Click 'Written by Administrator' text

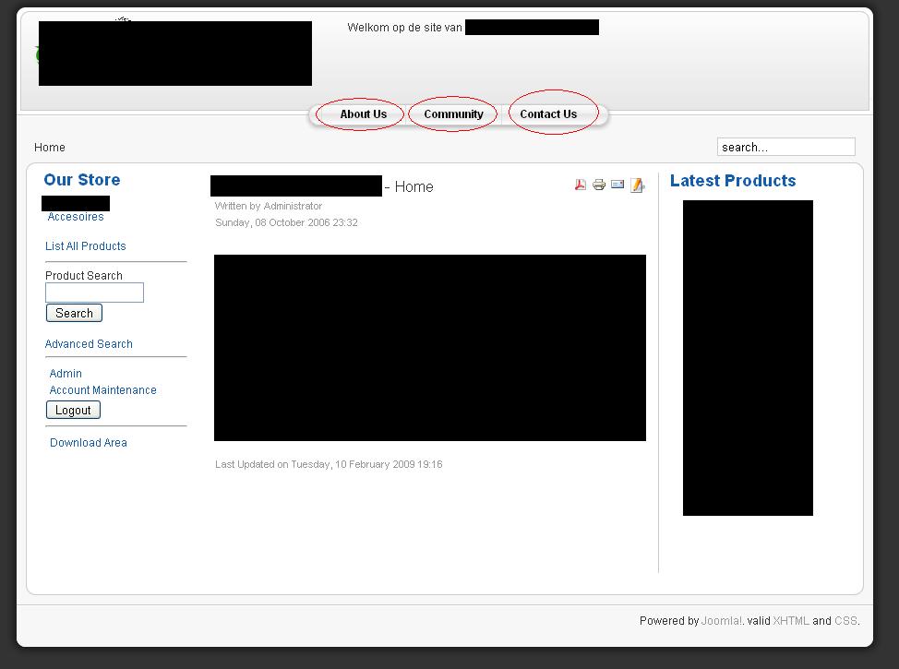(269, 206)
